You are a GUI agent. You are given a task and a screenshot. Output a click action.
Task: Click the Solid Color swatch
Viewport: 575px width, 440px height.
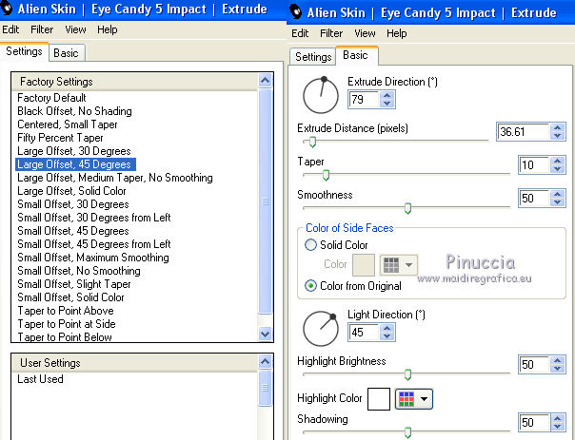click(364, 264)
